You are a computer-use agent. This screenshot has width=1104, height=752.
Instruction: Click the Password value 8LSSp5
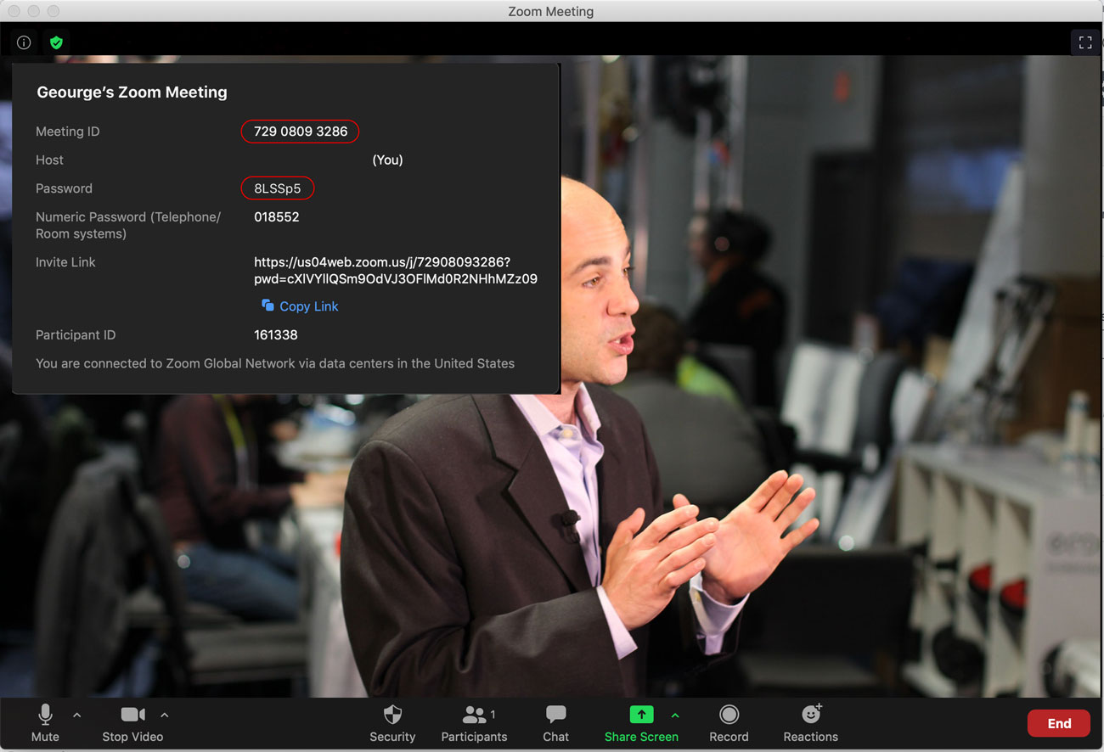(278, 188)
